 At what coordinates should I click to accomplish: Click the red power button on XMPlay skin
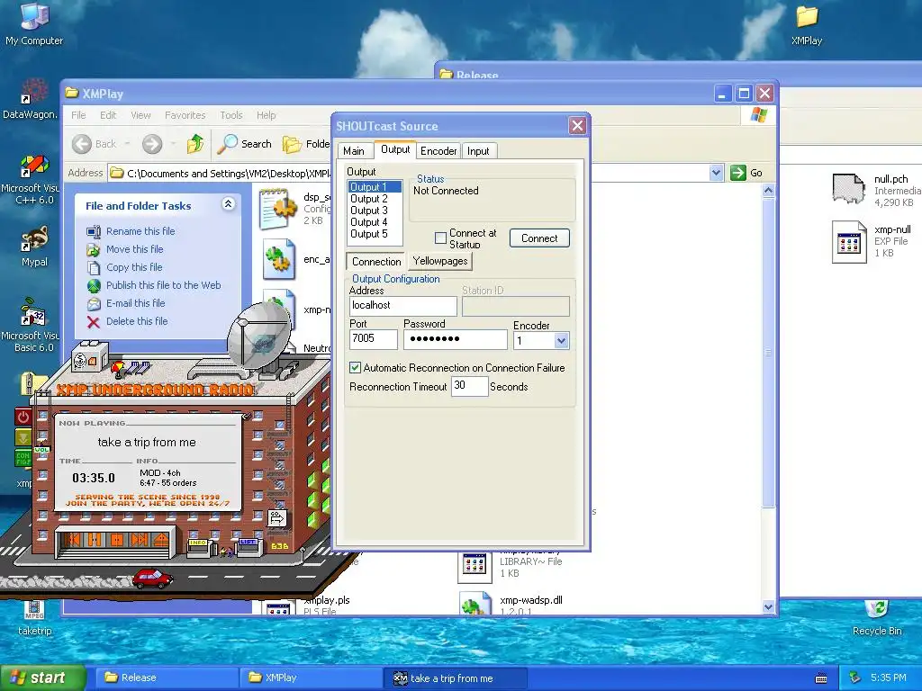pos(23,417)
